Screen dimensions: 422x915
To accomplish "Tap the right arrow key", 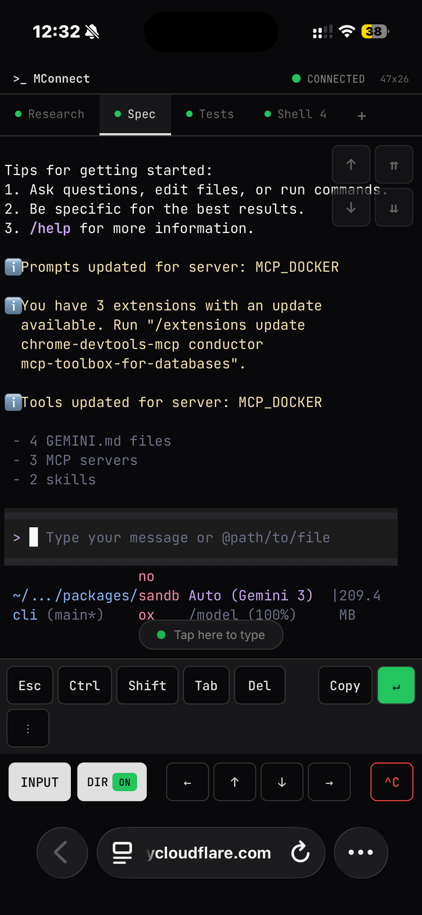I will 329,782.
